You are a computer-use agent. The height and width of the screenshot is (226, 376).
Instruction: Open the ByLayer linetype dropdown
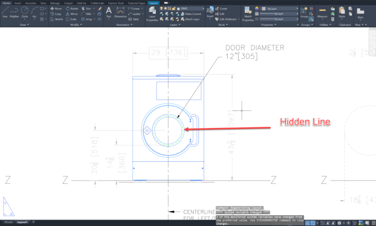tap(280, 19)
